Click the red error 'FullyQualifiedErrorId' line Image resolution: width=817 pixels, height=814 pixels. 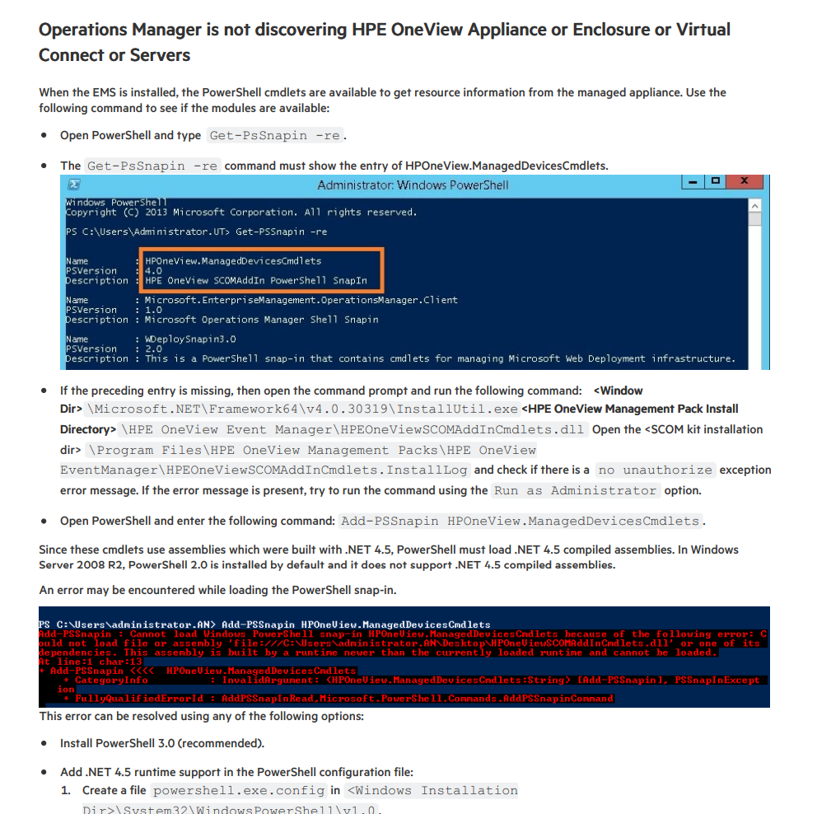[x=338, y=699]
